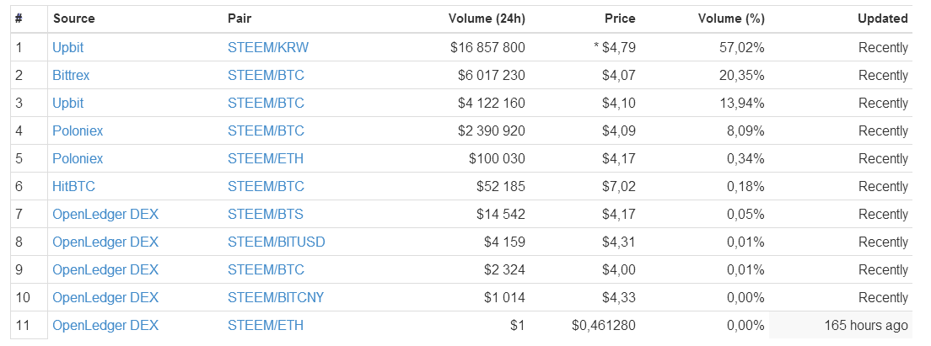
Task: Open the HitBTC source link
Action: point(73,186)
